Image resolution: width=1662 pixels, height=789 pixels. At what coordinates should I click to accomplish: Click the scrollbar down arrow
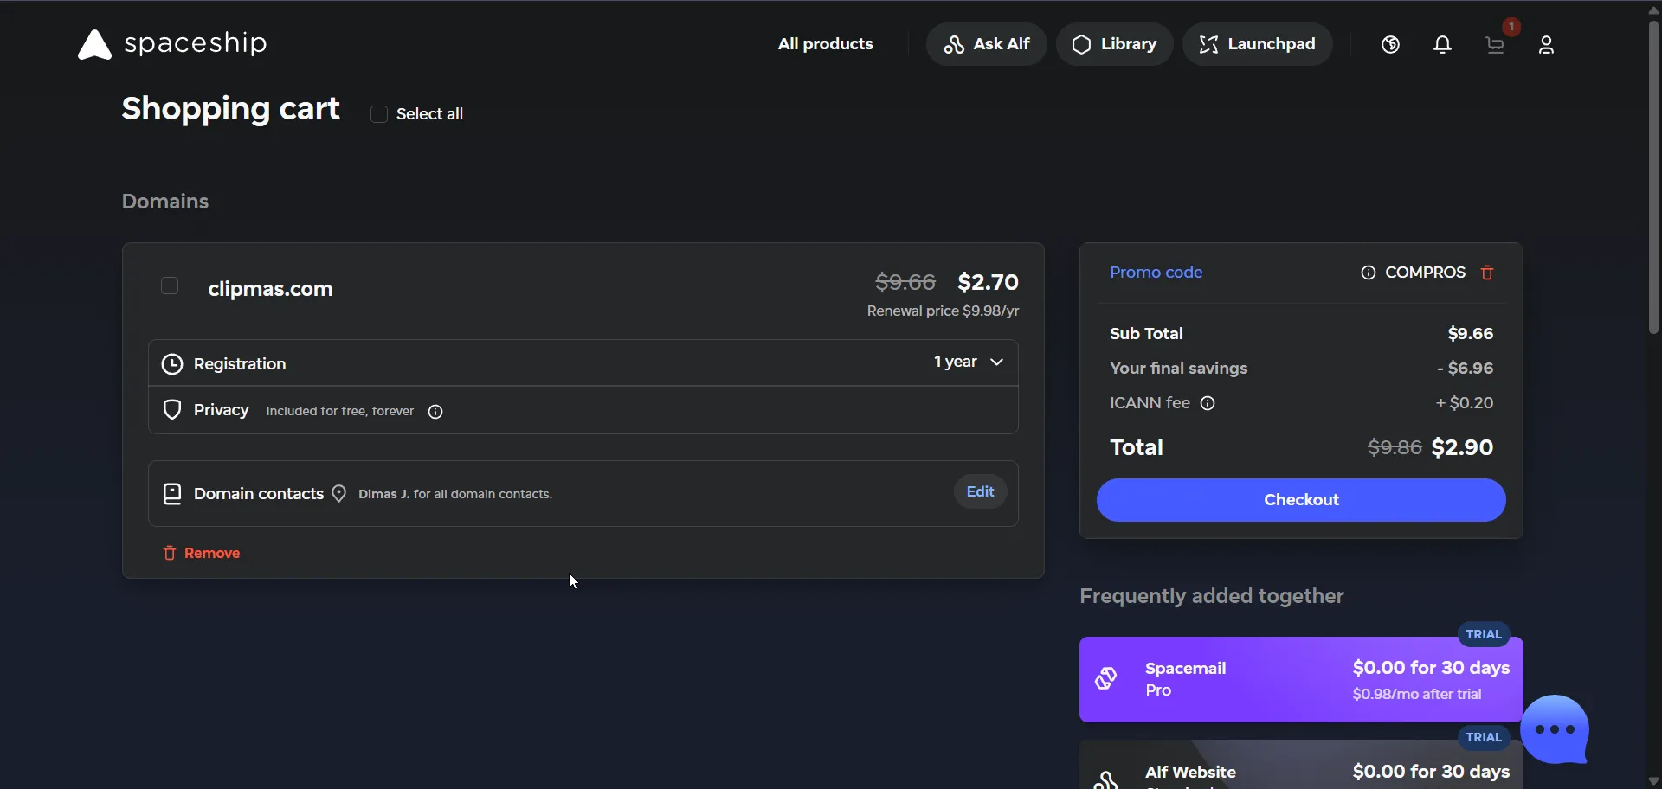point(1653,781)
